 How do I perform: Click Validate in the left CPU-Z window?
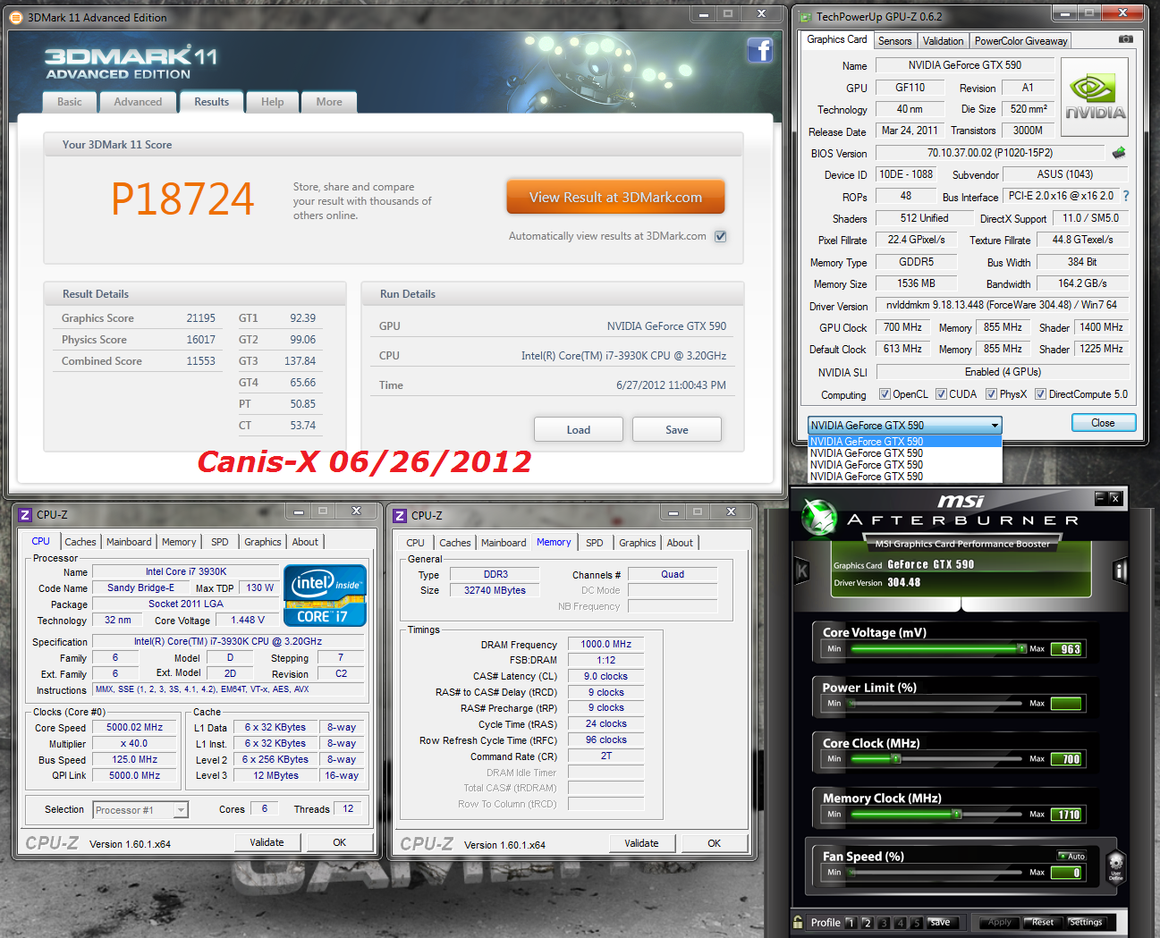[x=267, y=842]
